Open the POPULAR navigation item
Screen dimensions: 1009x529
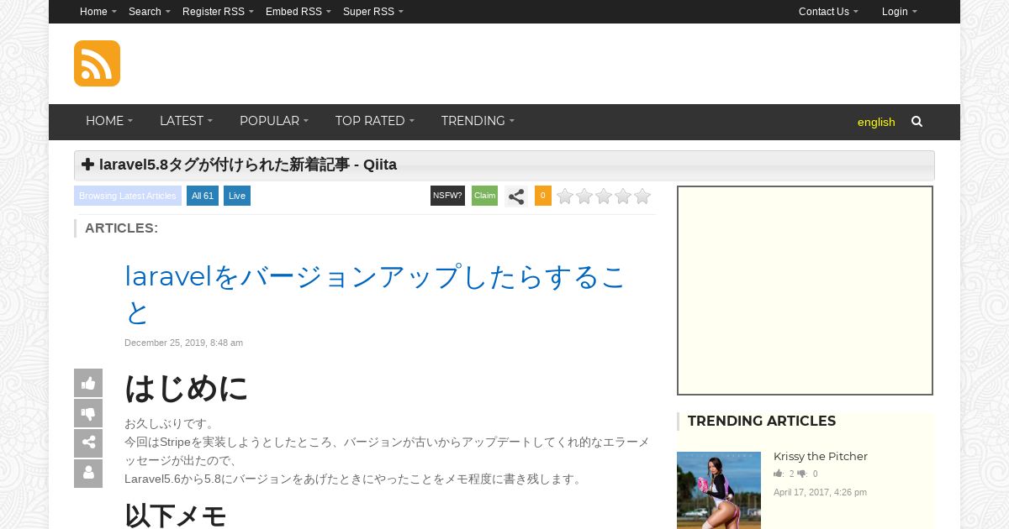pyautogui.click(x=274, y=121)
